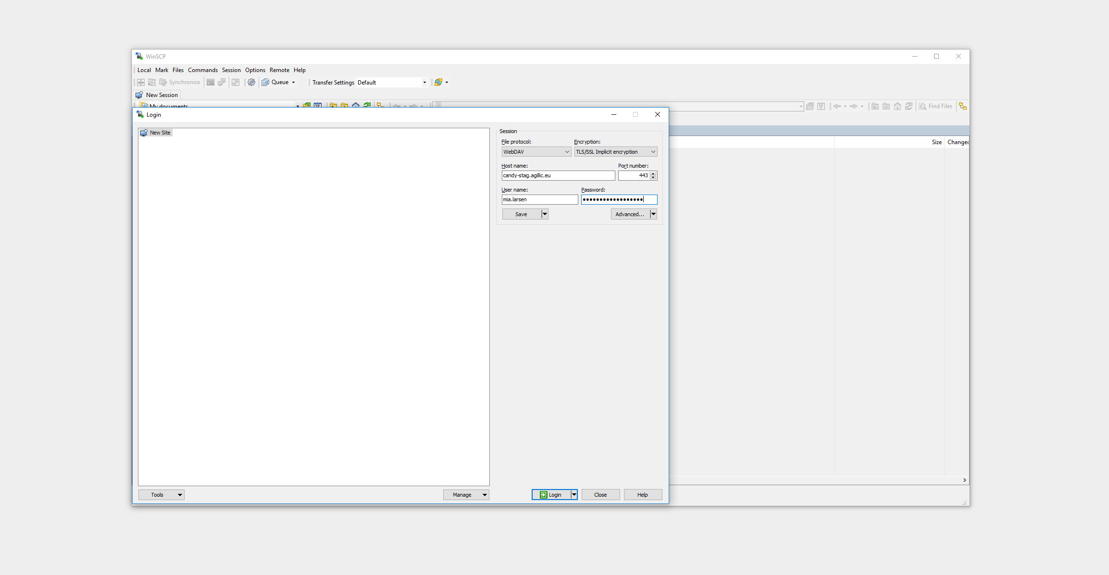Open the Mark menu

coord(162,70)
